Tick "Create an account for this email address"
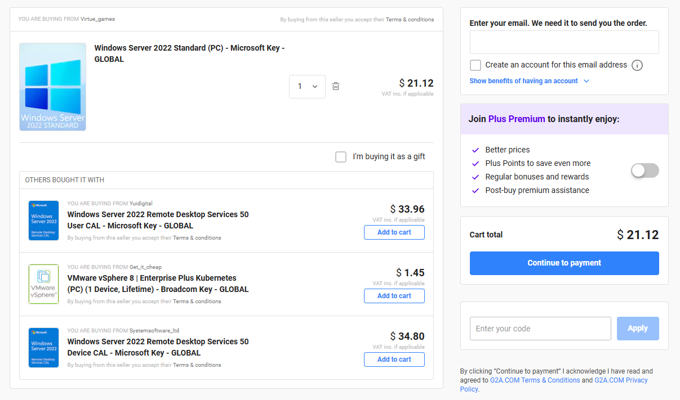The width and height of the screenshot is (680, 400). point(475,65)
